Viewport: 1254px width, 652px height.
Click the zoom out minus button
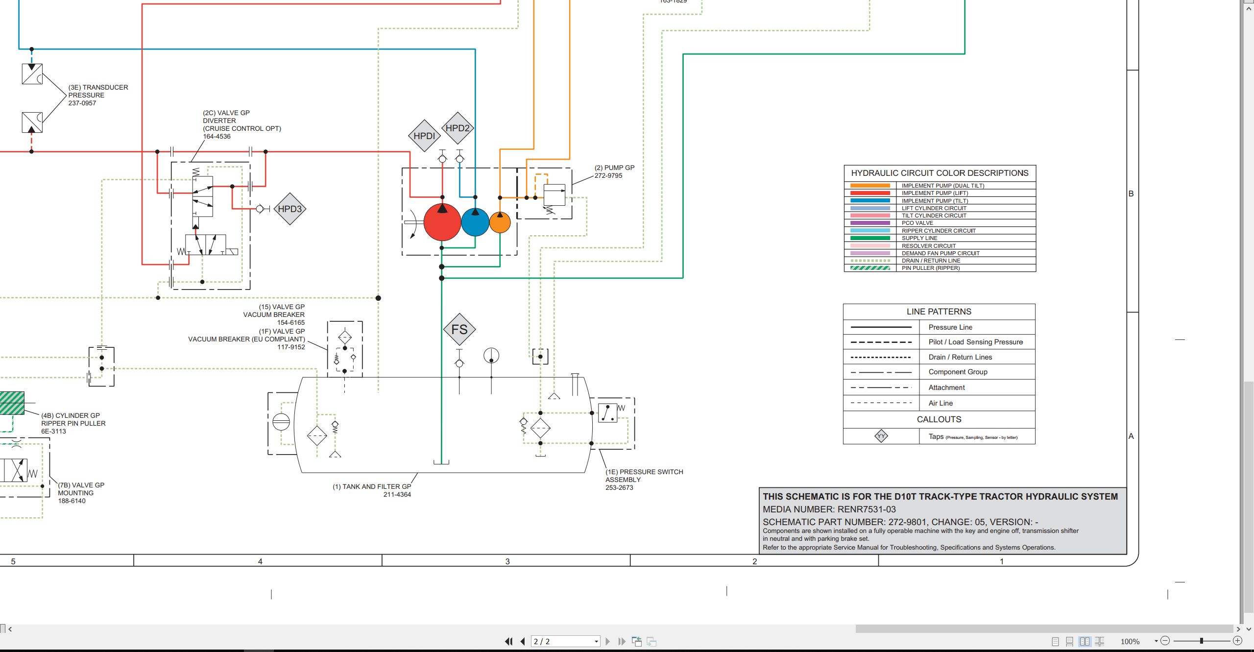(1165, 641)
